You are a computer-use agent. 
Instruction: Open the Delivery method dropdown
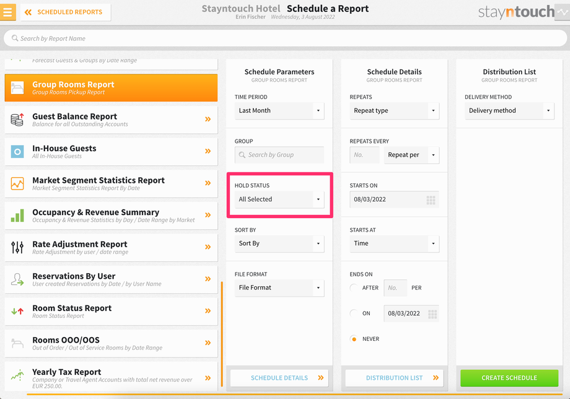(x=509, y=111)
